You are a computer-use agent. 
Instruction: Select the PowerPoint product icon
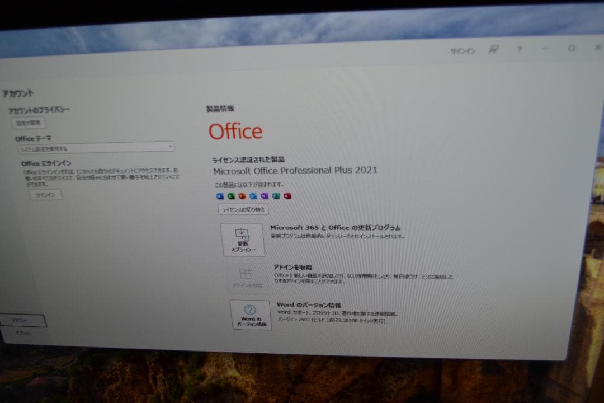tap(242, 195)
